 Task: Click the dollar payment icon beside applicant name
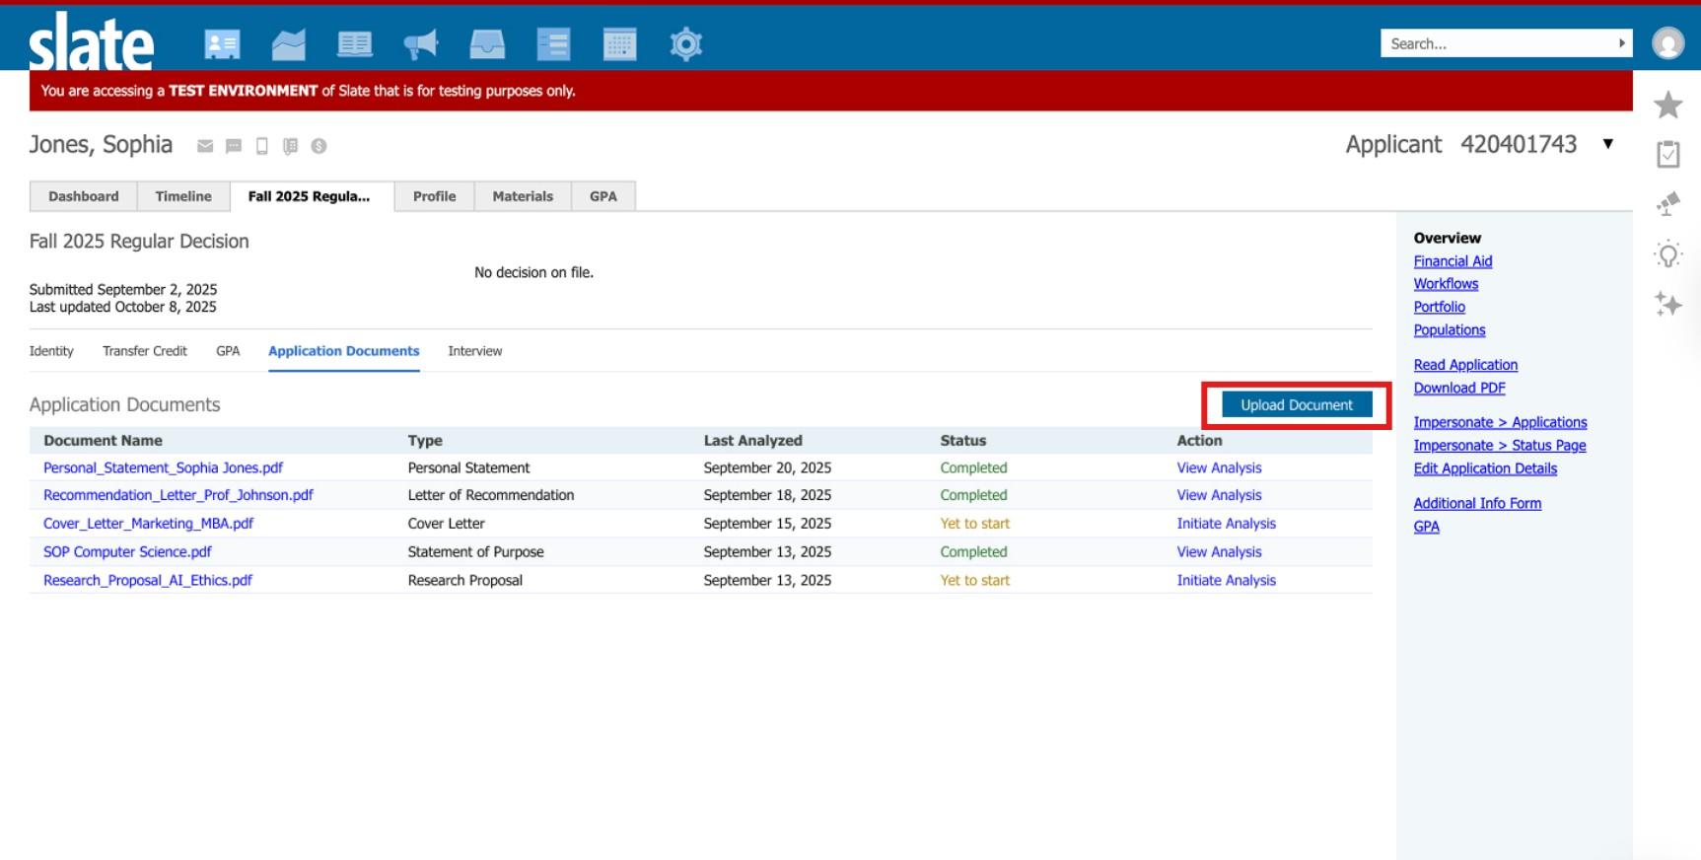click(319, 146)
